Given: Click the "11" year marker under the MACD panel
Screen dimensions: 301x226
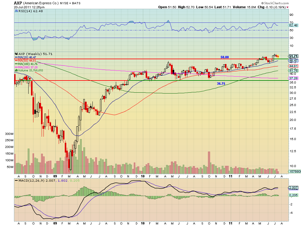Looking at the screenshot, I should pos(230,223).
